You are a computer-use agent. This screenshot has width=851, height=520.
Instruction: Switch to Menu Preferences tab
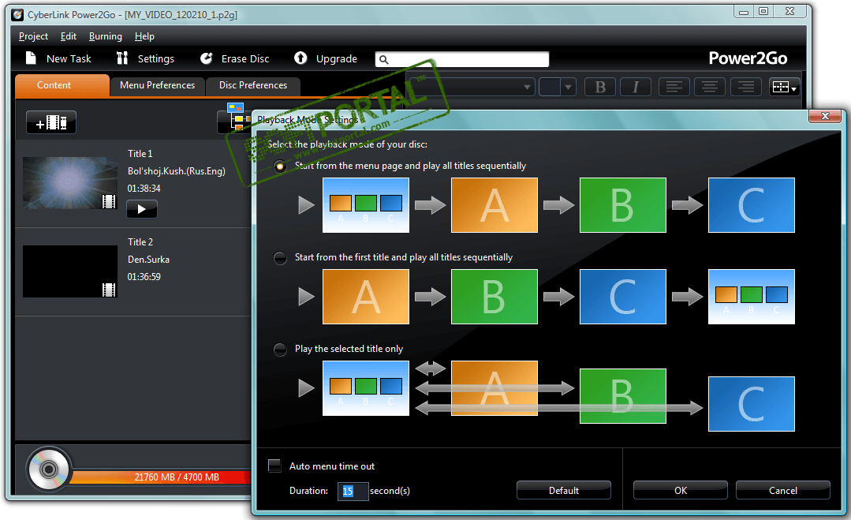coord(158,86)
